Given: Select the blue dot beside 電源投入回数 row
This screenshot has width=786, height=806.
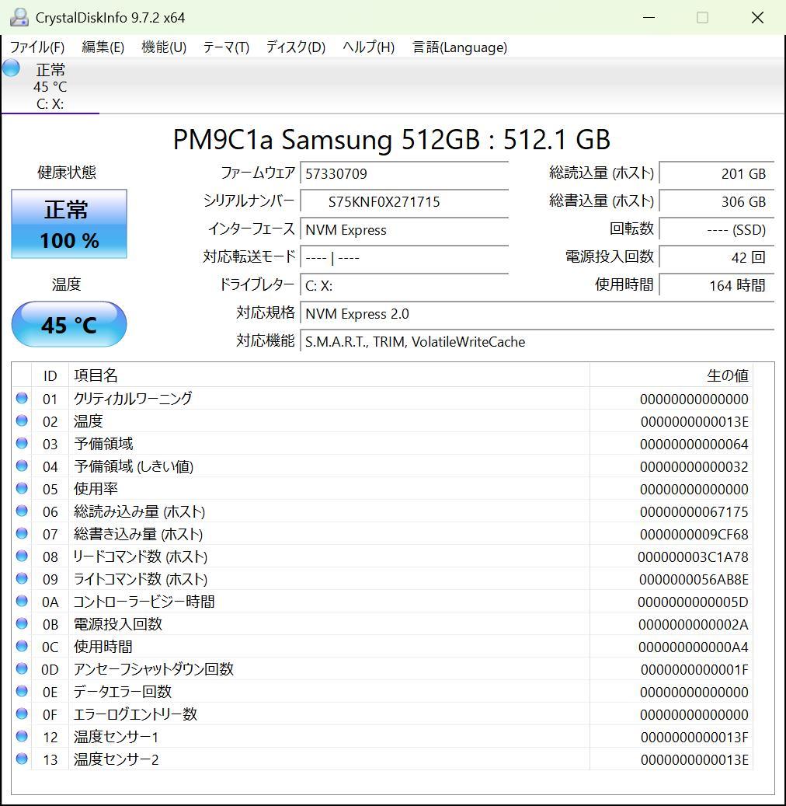Looking at the screenshot, I should pyautogui.click(x=22, y=624).
